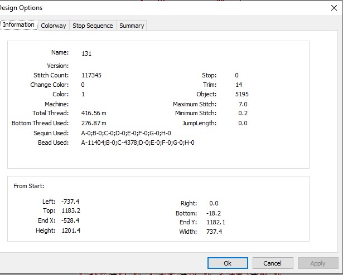Click the Design Options title text
Image resolution: width=343 pixels, height=275 pixels.
21,8
